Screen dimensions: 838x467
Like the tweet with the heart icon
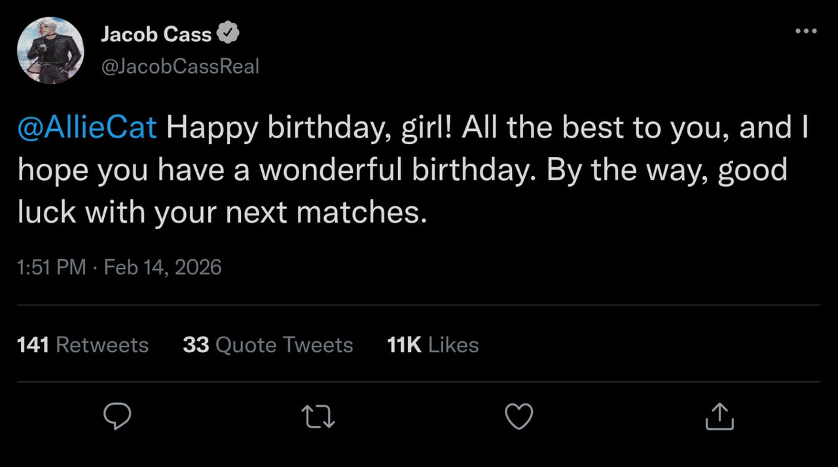pos(519,417)
